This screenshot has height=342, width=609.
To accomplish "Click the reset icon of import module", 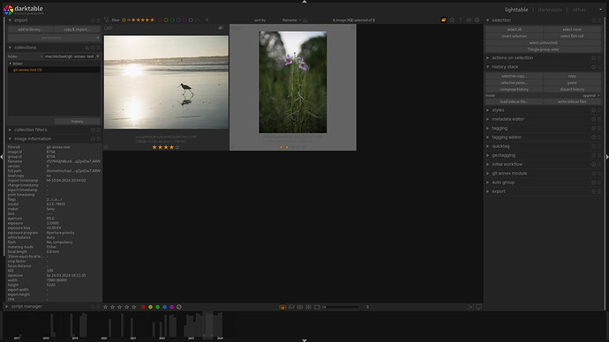I will [93, 20].
